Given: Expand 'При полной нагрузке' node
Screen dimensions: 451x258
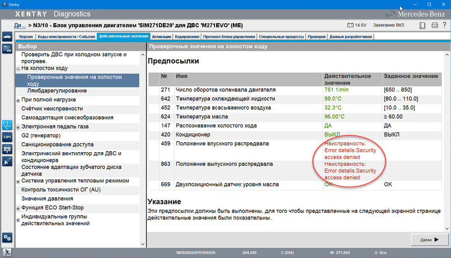Looking at the screenshot, I should [18, 100].
